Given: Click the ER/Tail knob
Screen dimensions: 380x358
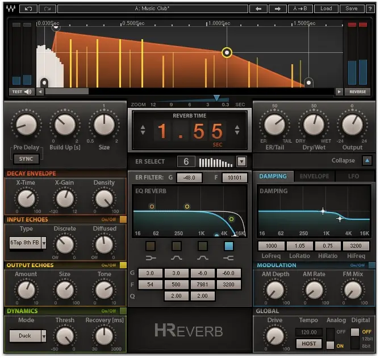Looking at the screenshot, I should (x=274, y=125).
